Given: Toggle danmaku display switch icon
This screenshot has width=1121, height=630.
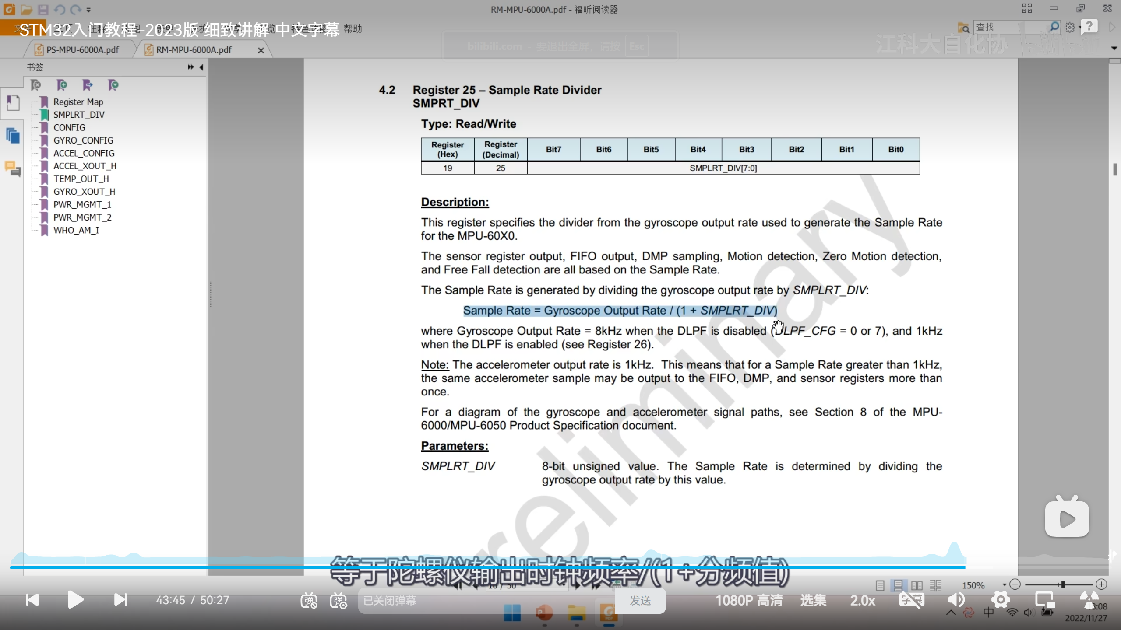Looking at the screenshot, I should (309, 601).
